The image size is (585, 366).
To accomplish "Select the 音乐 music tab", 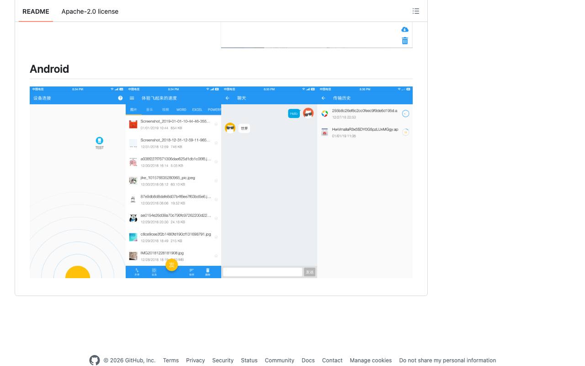I will (149, 110).
